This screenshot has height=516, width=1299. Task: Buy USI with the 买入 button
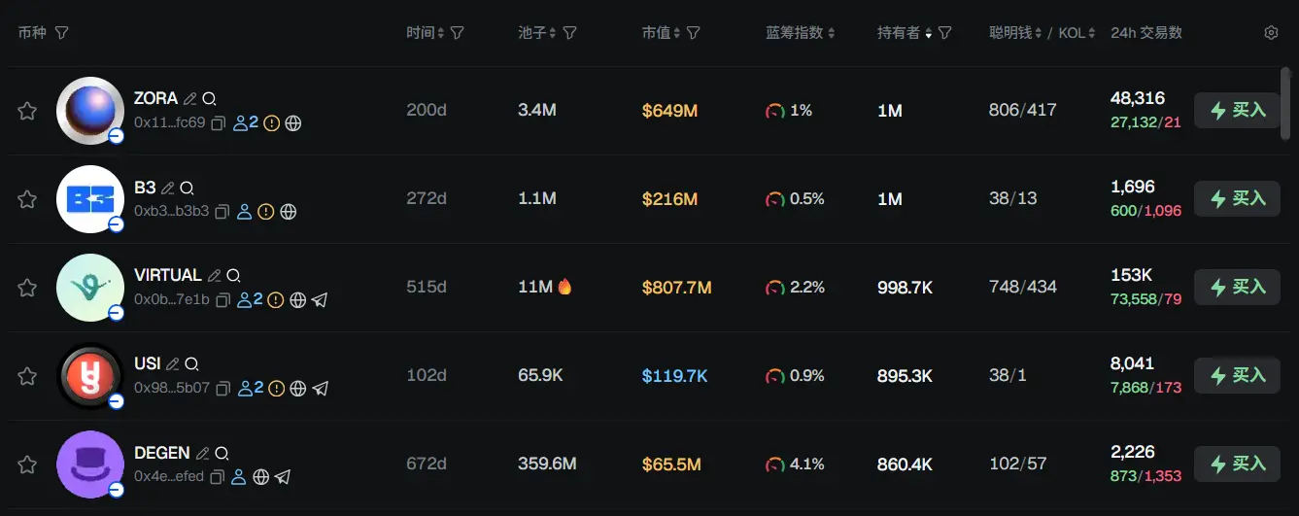[x=1237, y=376]
